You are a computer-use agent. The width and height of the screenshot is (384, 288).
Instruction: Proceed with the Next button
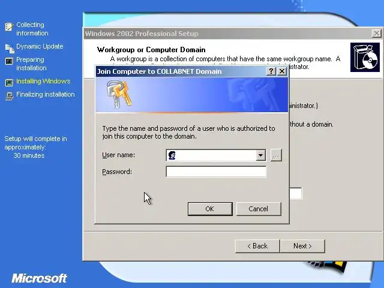[302, 246]
